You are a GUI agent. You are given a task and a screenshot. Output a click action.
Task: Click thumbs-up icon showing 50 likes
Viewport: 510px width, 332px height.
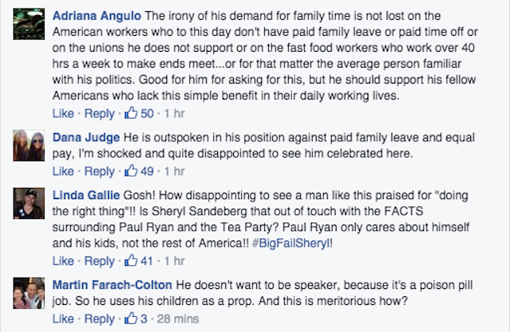[x=131, y=113]
